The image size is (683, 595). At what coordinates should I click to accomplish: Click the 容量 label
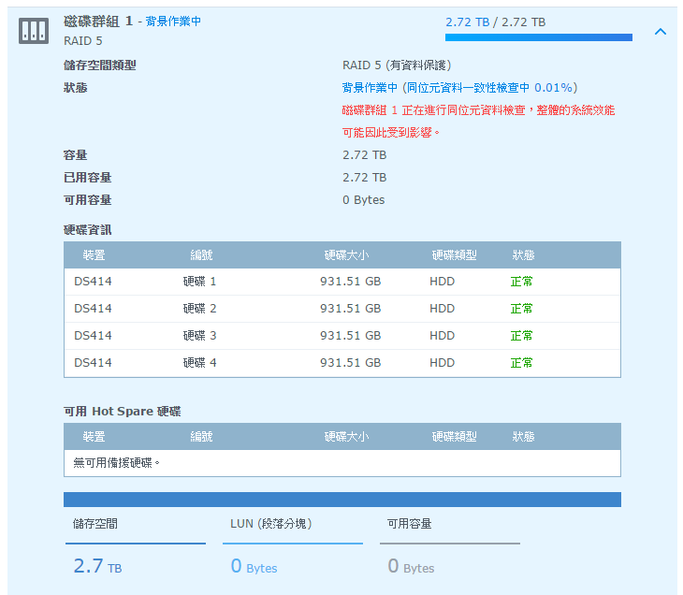[76, 155]
